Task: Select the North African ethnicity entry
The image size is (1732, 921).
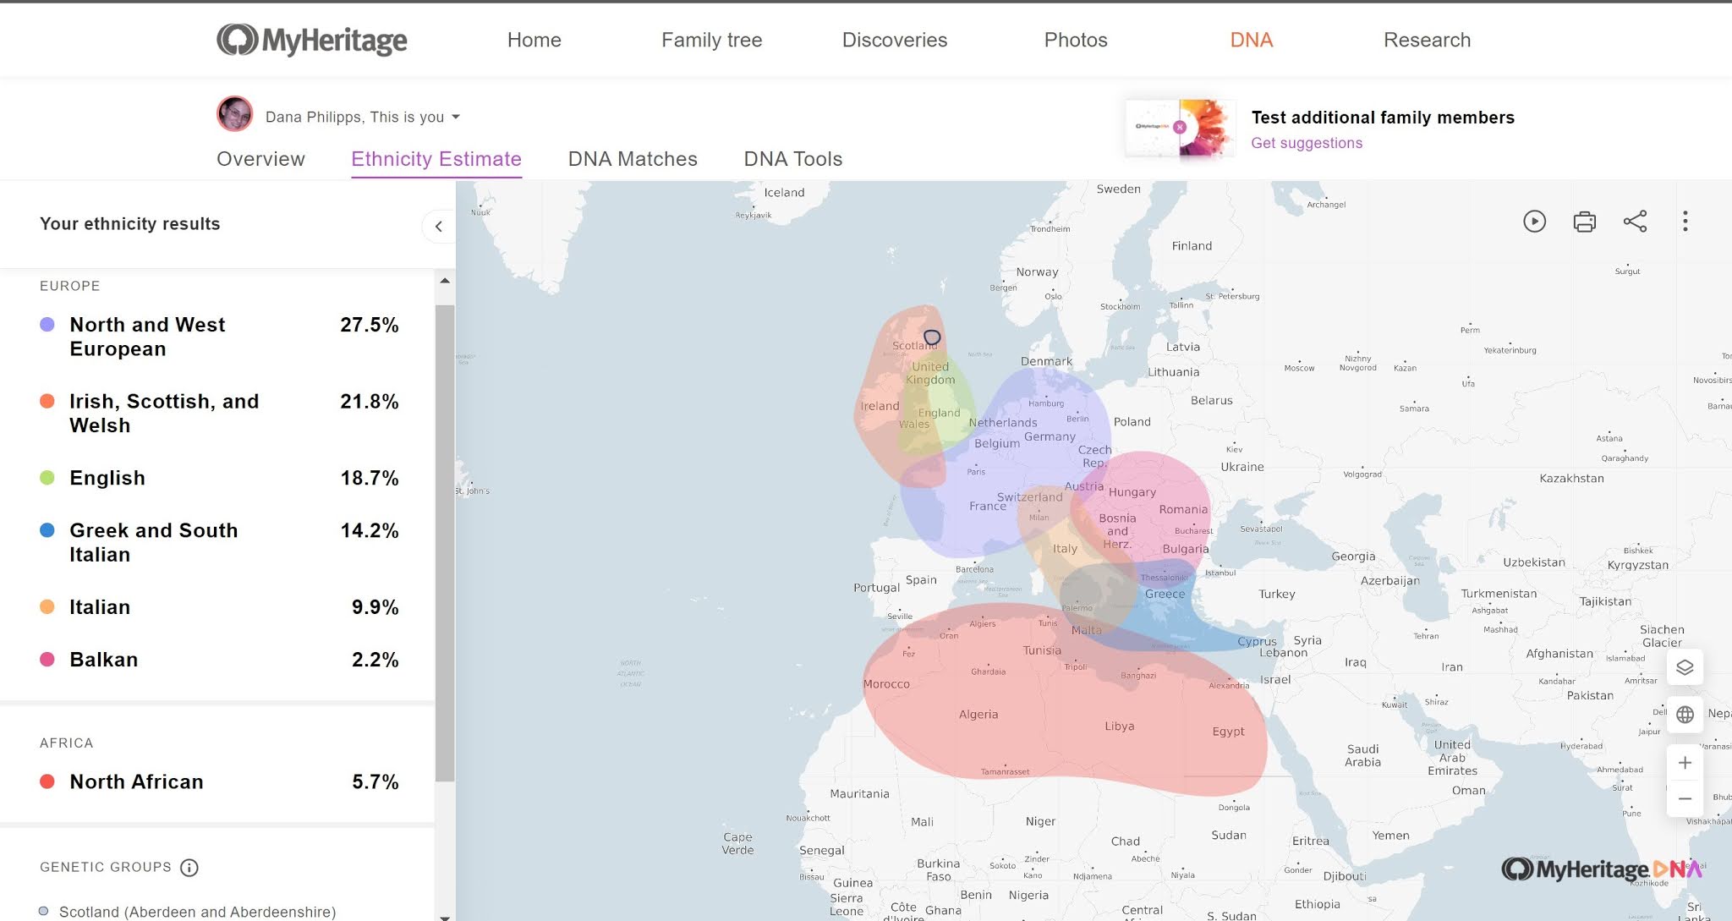Action: tap(136, 781)
